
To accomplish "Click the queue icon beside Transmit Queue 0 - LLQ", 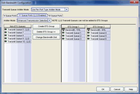I will (6, 29).
